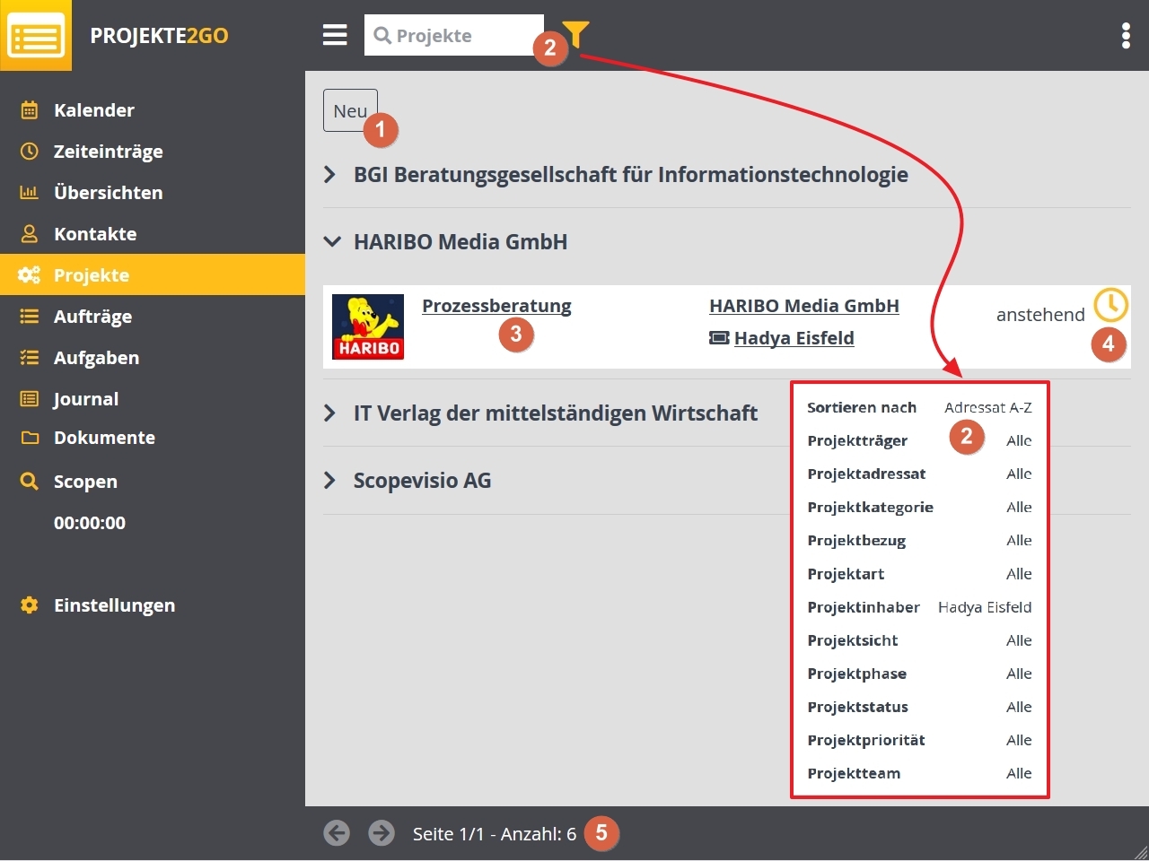The height and width of the screenshot is (861, 1149).
Task: Click the Einstellungen gear icon
Action: point(30,605)
